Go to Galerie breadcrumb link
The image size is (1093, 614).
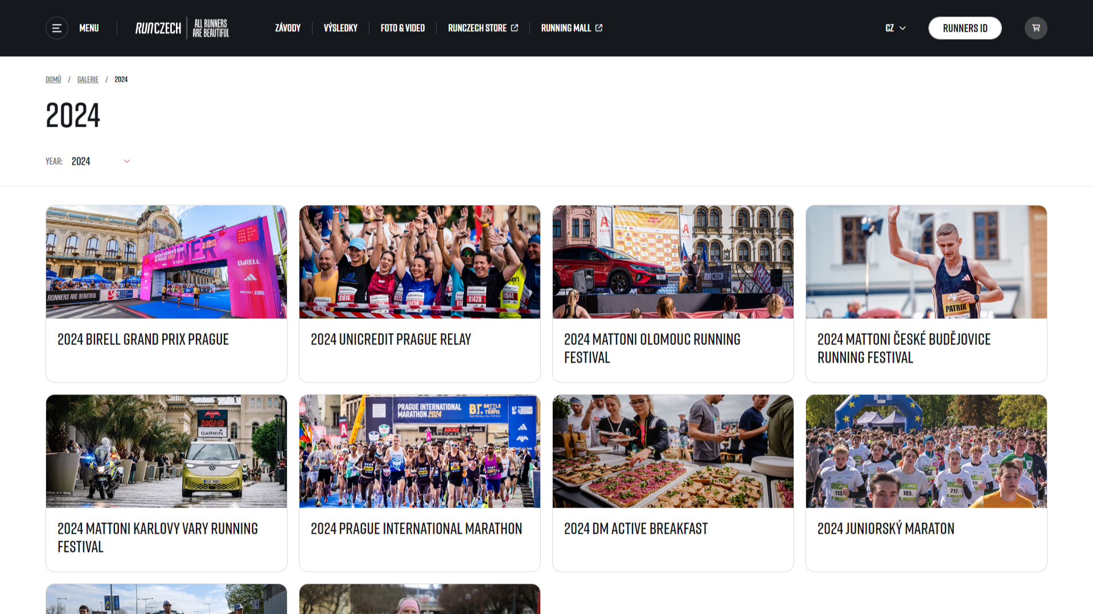tap(88, 80)
